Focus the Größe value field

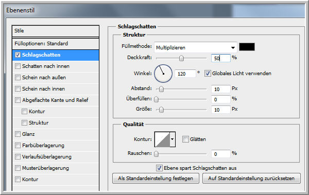(221, 110)
